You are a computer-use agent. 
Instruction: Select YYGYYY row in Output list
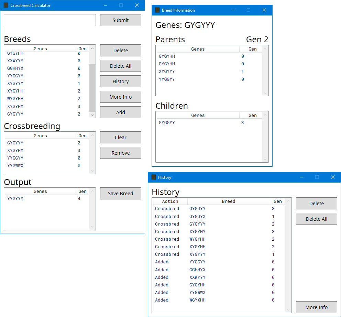click(x=47, y=199)
